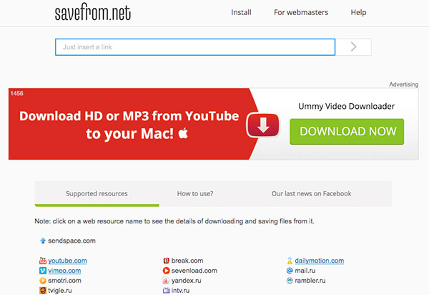Click the 1456 counter in the banner
This screenshot has height=295, width=429.
(16, 93)
